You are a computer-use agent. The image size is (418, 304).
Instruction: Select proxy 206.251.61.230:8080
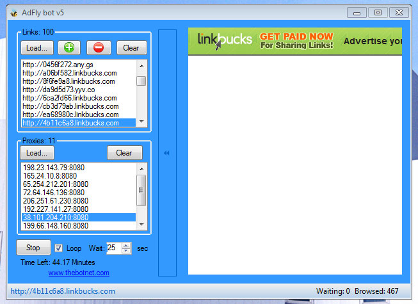pyautogui.click(x=79, y=200)
